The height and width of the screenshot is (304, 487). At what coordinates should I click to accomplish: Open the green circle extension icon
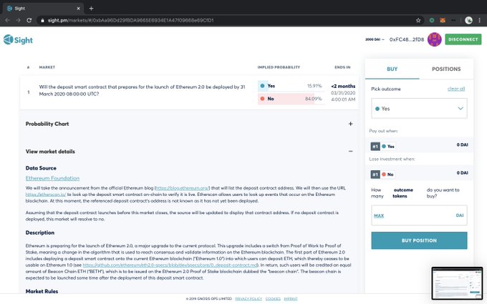432,20
